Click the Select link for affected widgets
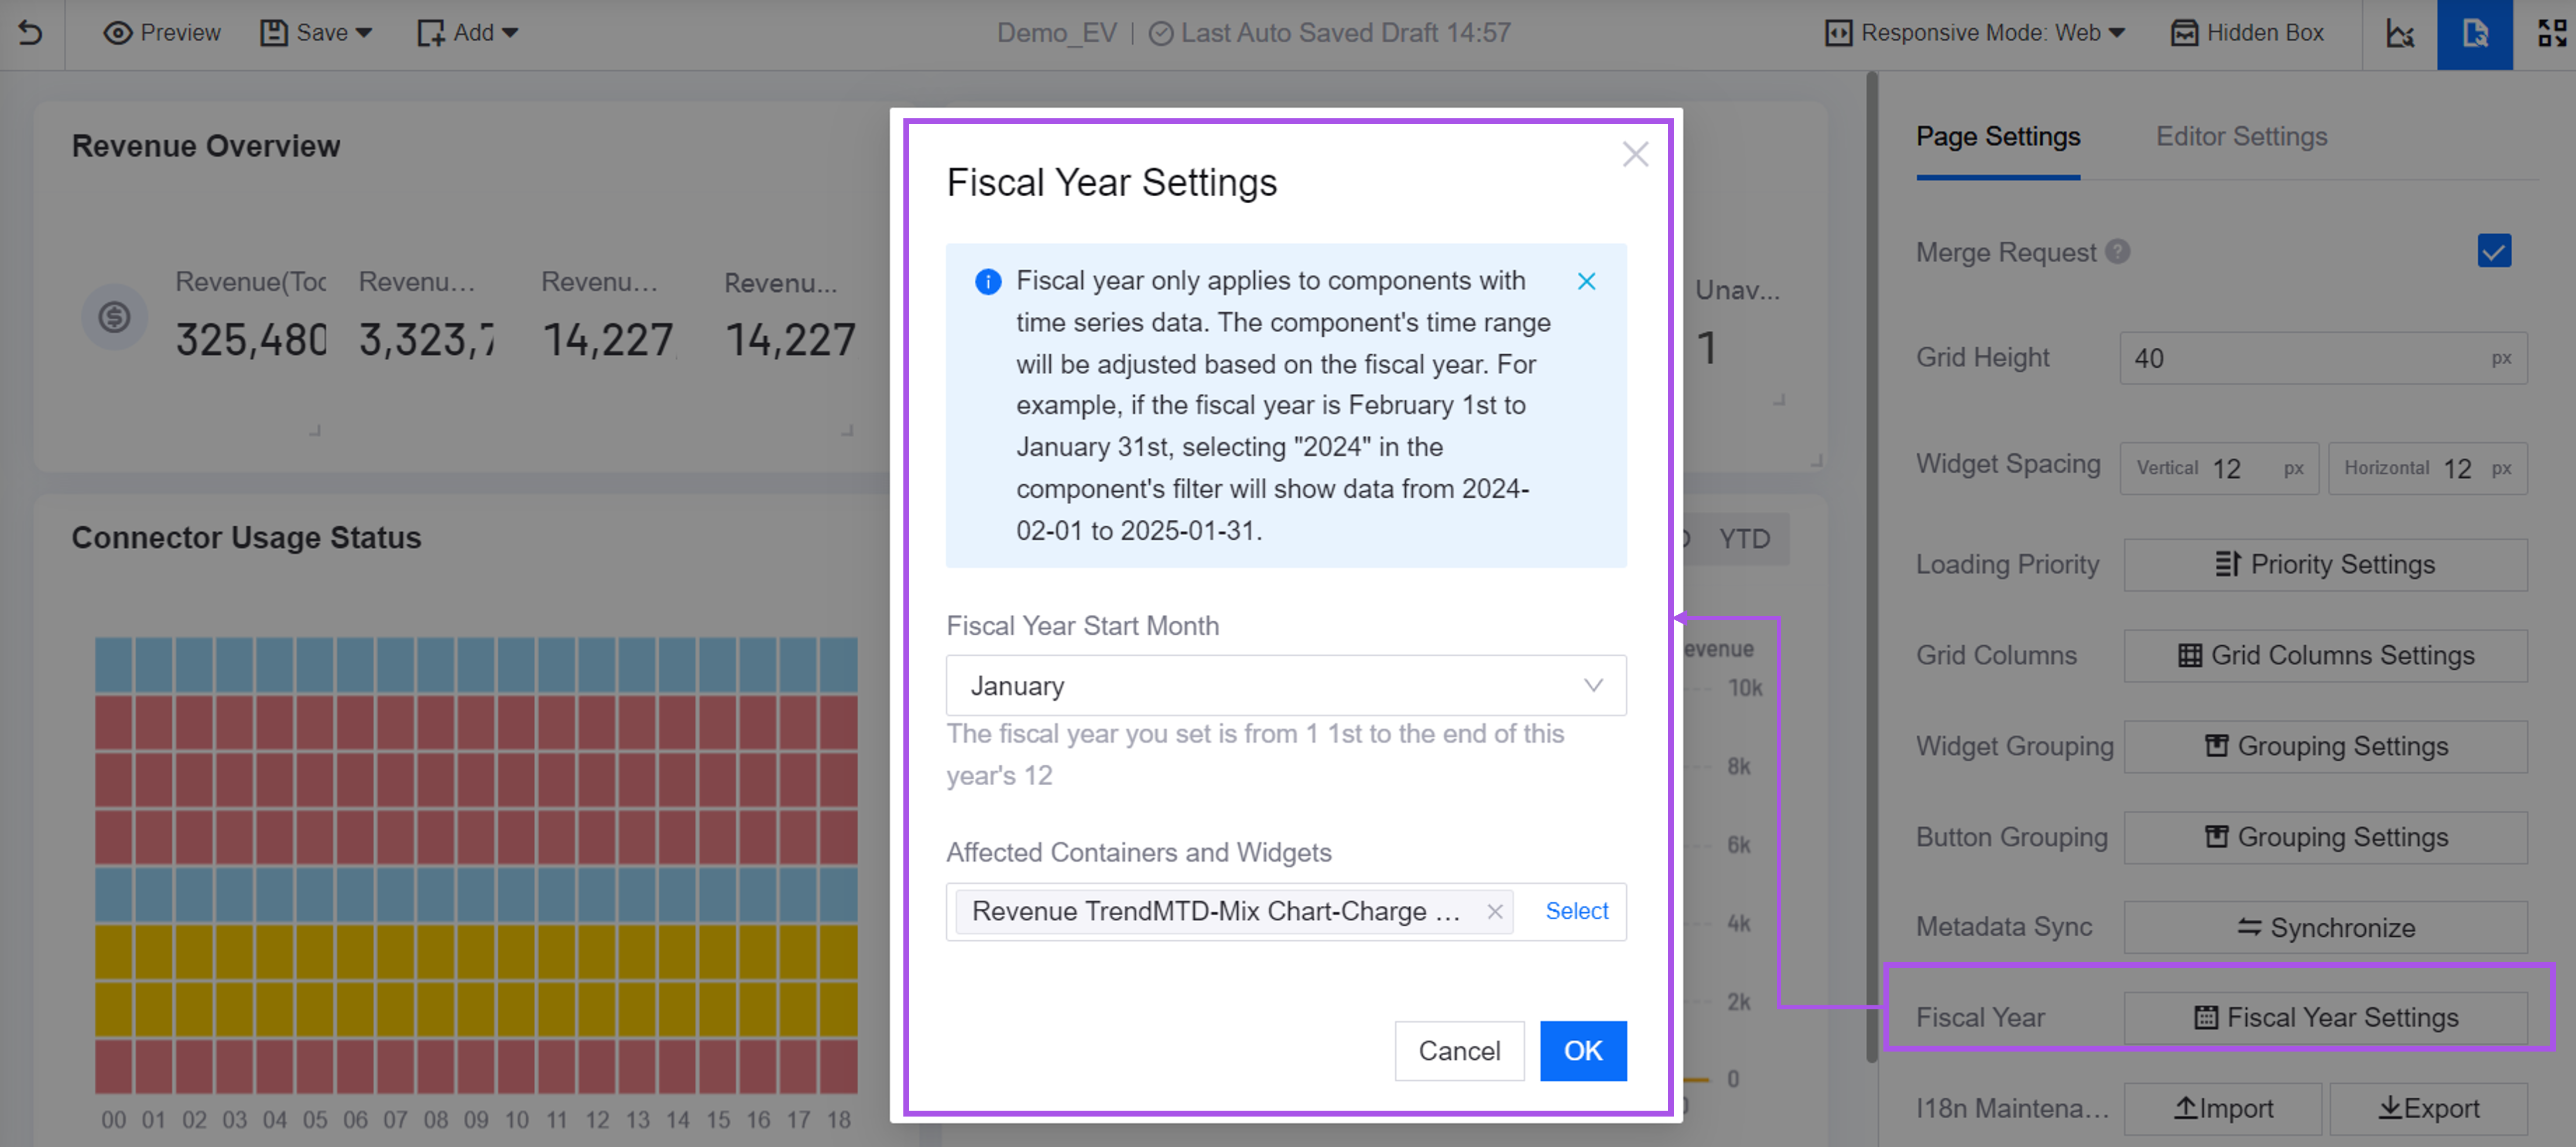This screenshot has height=1147, width=2576. tap(1576, 911)
